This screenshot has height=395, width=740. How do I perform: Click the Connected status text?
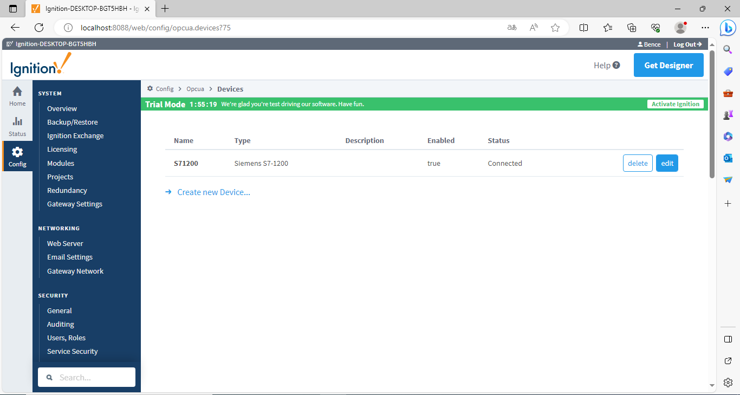505,163
